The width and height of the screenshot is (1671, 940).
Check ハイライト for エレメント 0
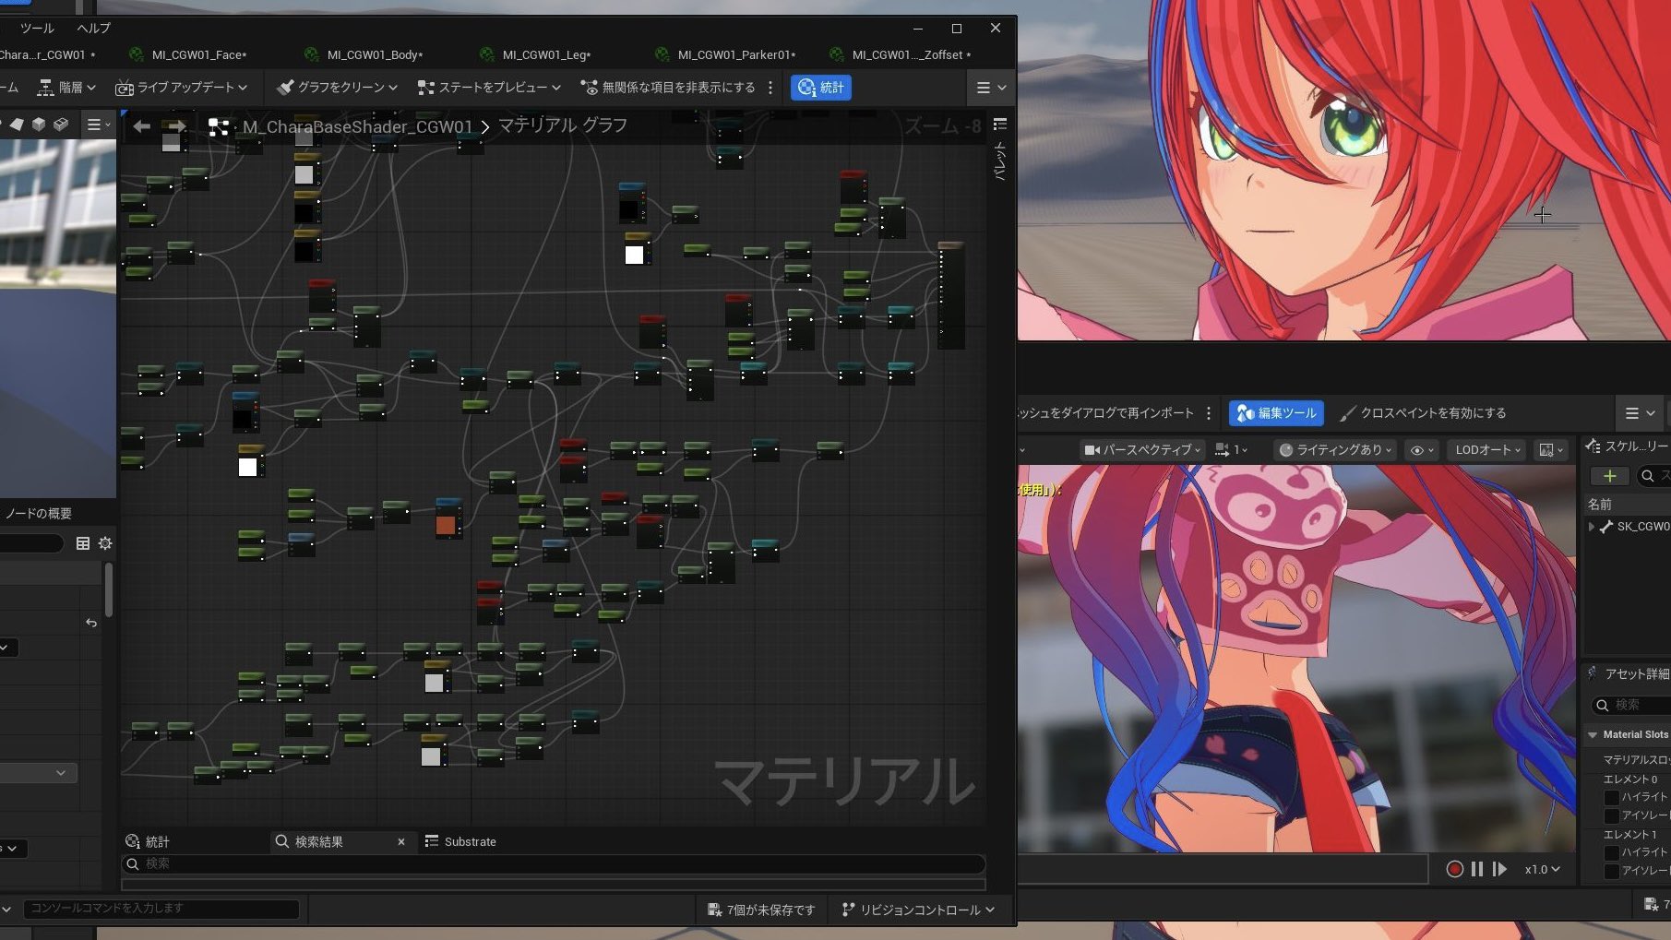[1612, 797]
